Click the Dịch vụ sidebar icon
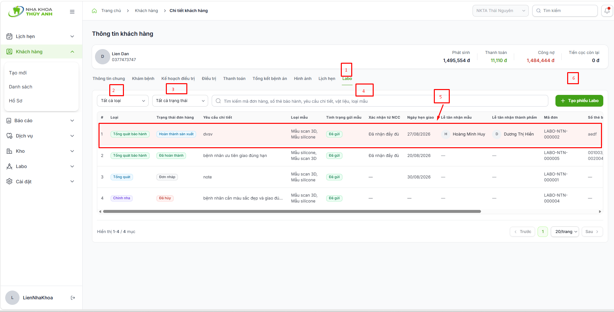Screen dimensions: 614x312 tap(9, 136)
